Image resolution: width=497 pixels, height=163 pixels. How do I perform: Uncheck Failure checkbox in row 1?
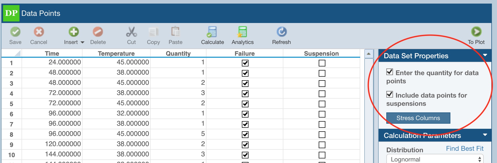[245, 63]
